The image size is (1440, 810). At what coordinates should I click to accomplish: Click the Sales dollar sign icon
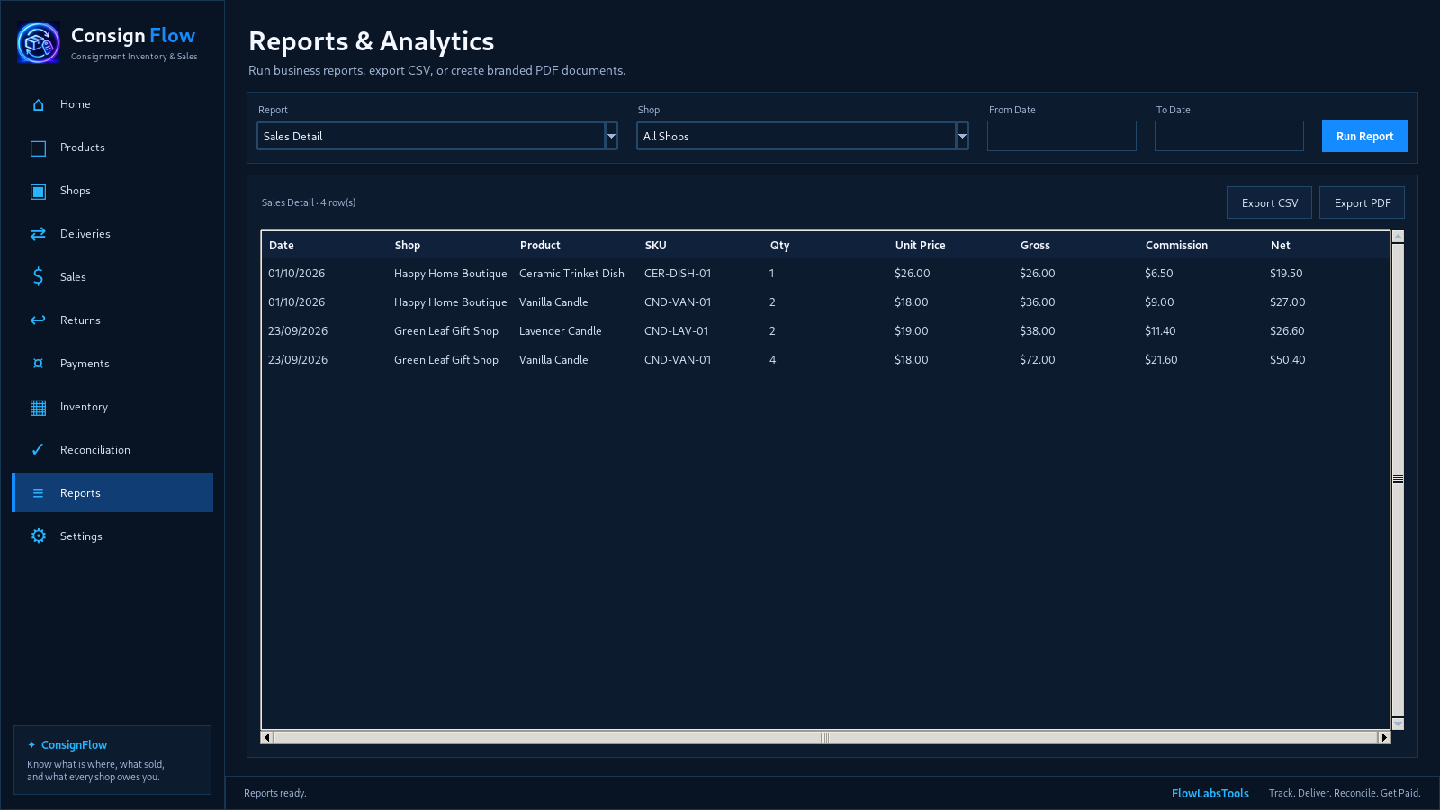pyautogui.click(x=38, y=276)
